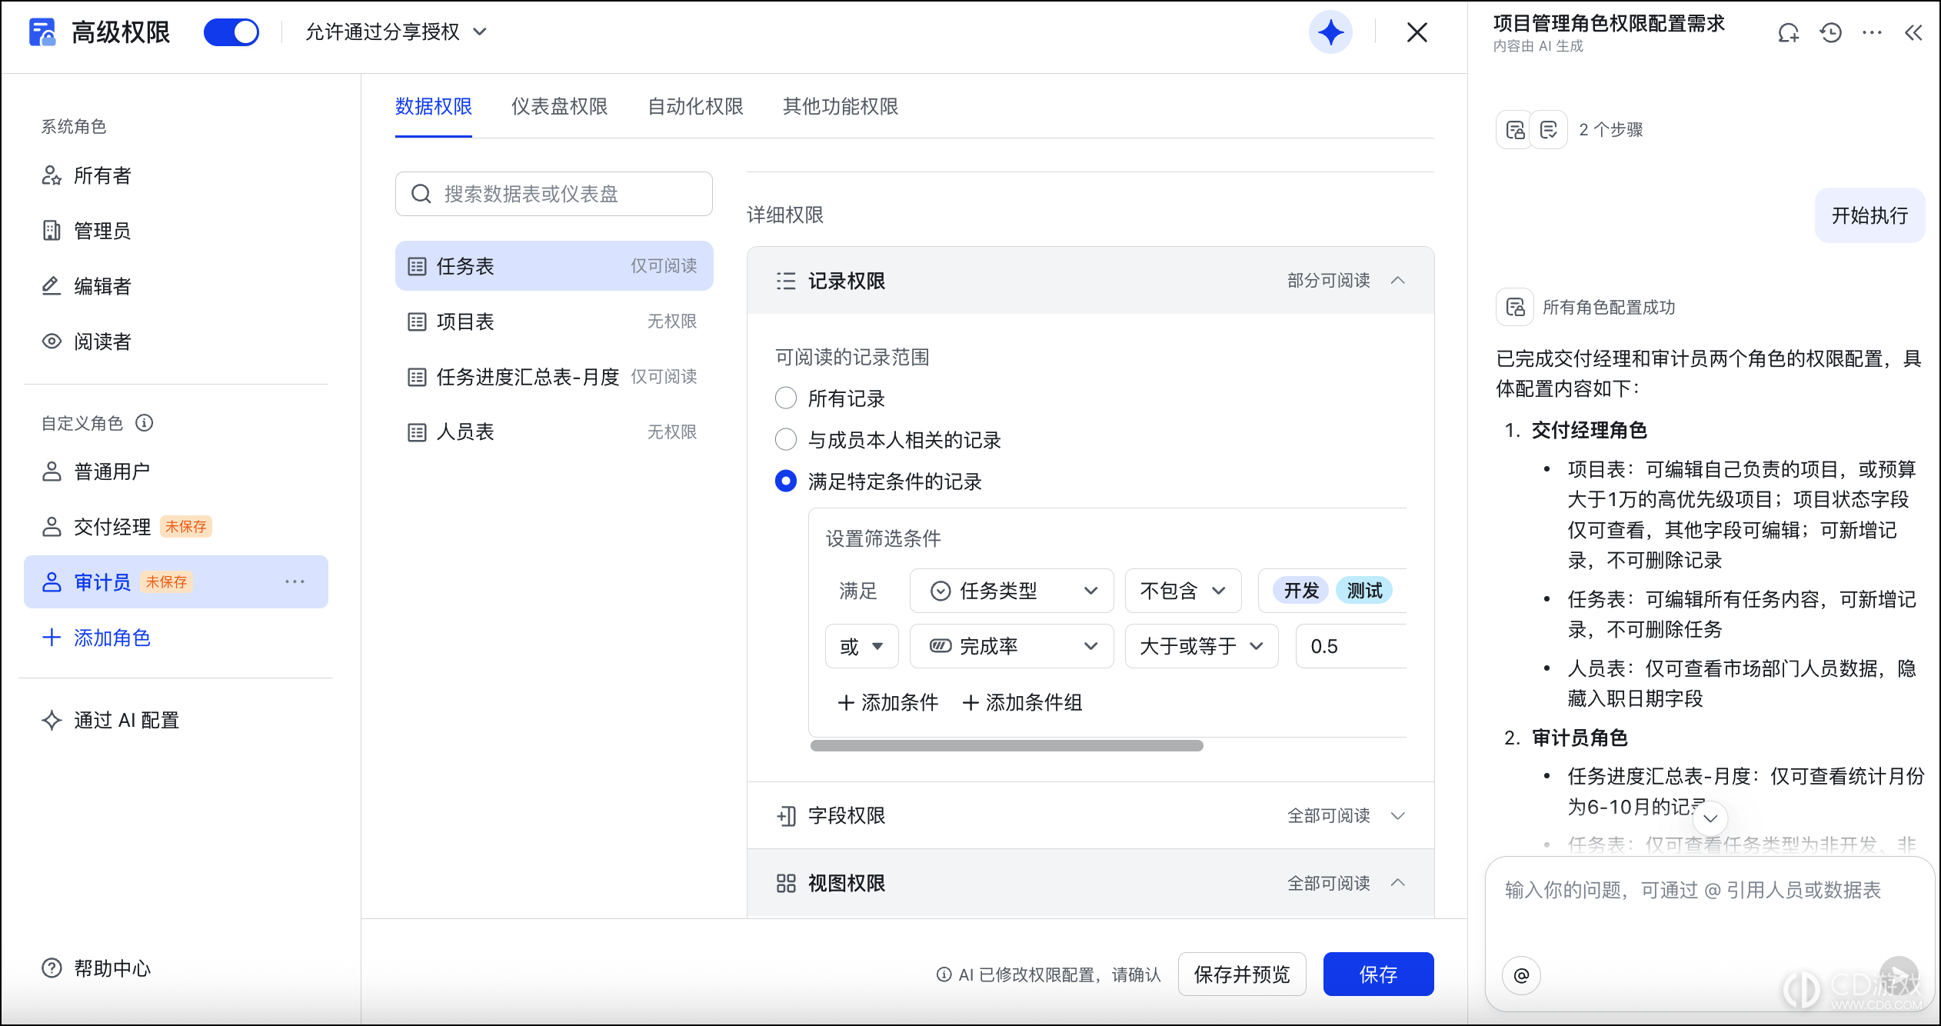Collapse AI panel with double-chevron icon
Viewport: 1941px width, 1026px height.
pos(1913,32)
